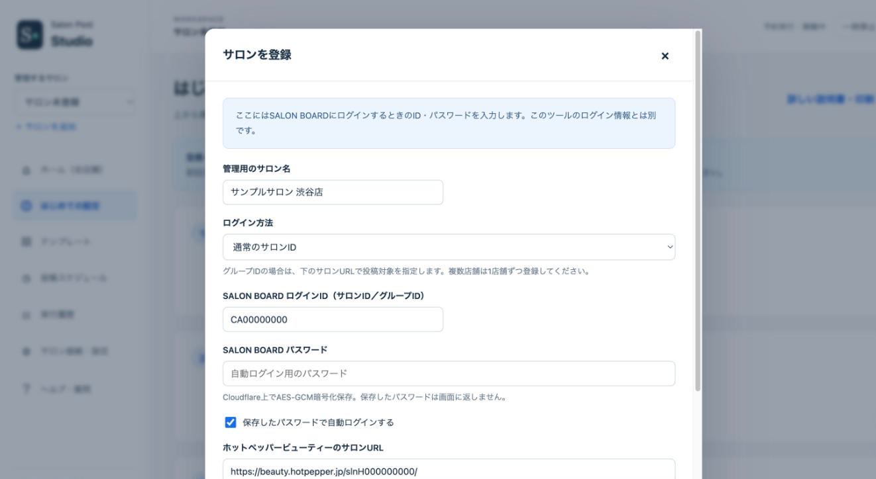876x479 pixels.
Task: Click the Studio logo icon in sidebar
Action: coord(30,34)
